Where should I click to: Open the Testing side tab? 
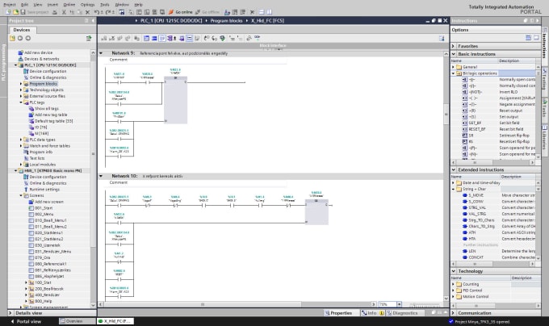coord(545,79)
